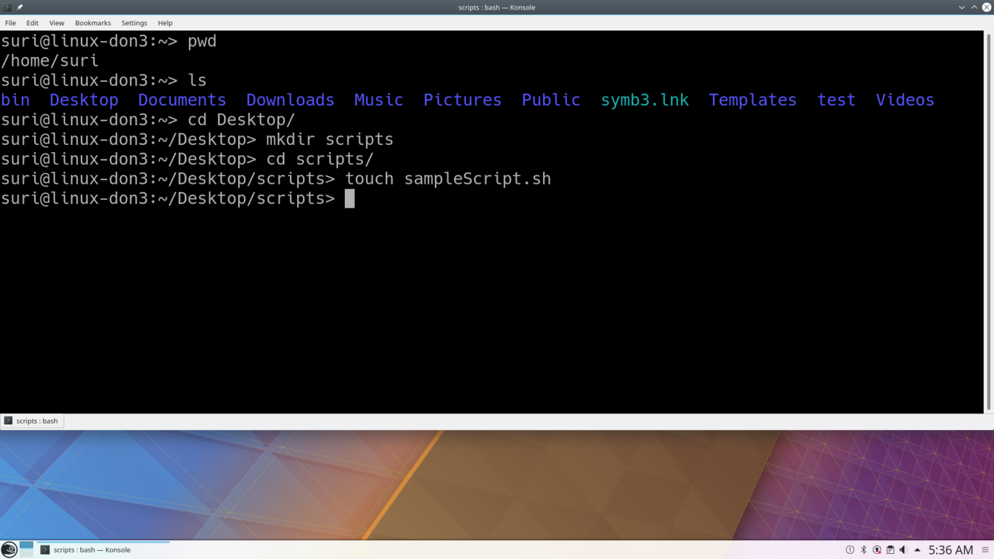Click the terminal vertical scrollbar
This screenshot has width=994, height=559.
(988, 221)
